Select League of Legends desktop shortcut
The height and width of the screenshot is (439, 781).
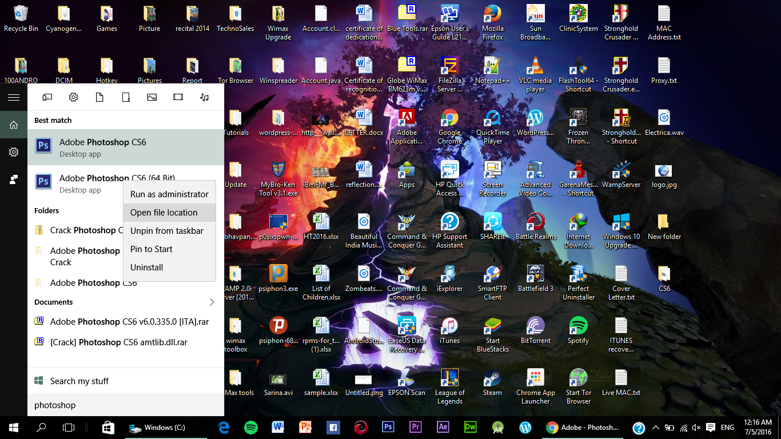coord(450,388)
